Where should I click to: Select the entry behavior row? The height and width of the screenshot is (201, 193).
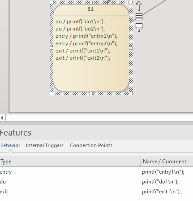pos(96,172)
